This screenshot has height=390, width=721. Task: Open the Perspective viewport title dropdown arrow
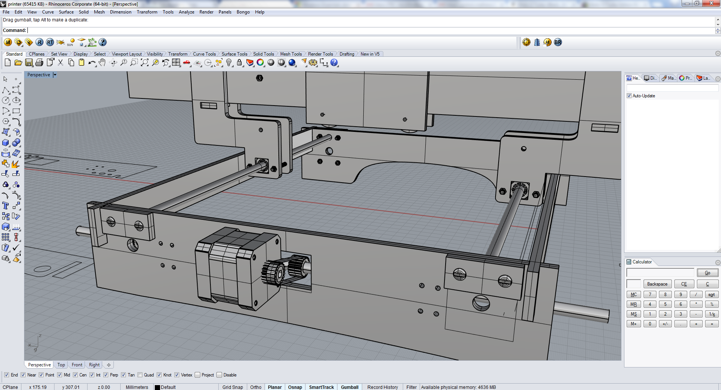[x=55, y=75]
